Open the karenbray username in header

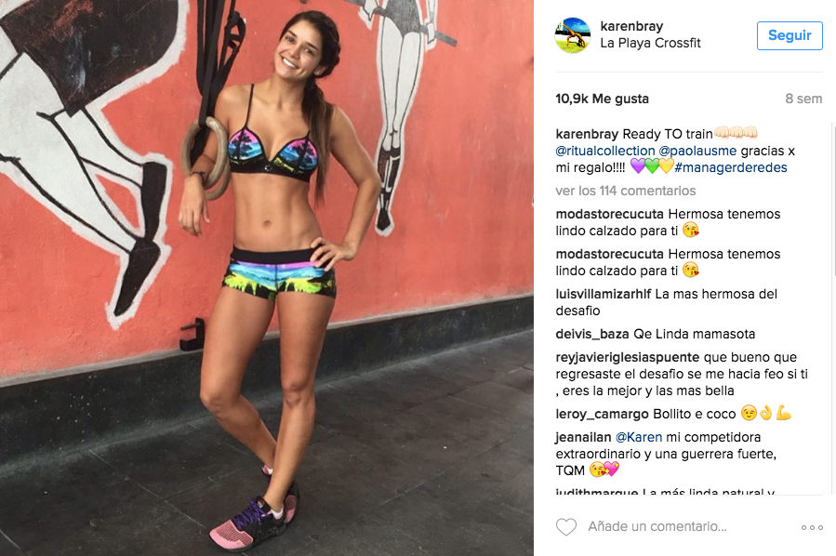631,26
